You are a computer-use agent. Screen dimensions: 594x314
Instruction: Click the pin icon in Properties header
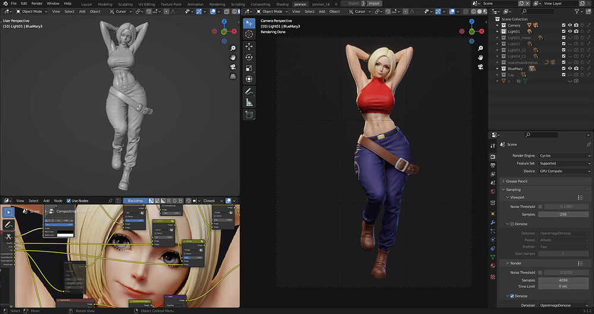tap(588, 145)
